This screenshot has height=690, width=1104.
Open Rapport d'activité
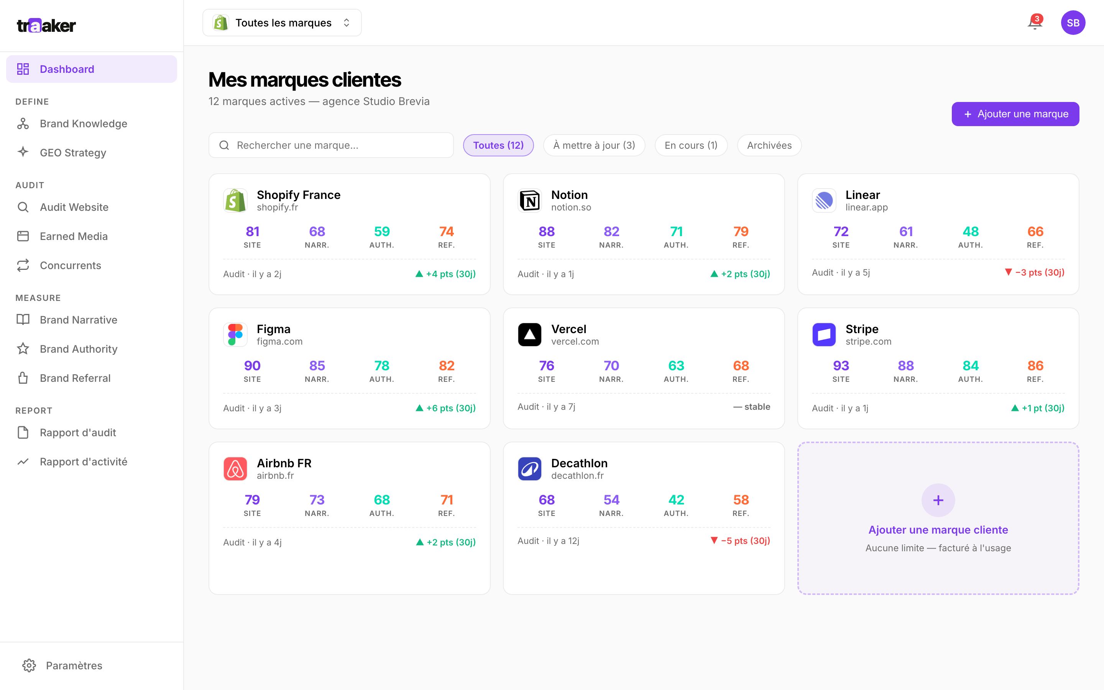(91, 462)
